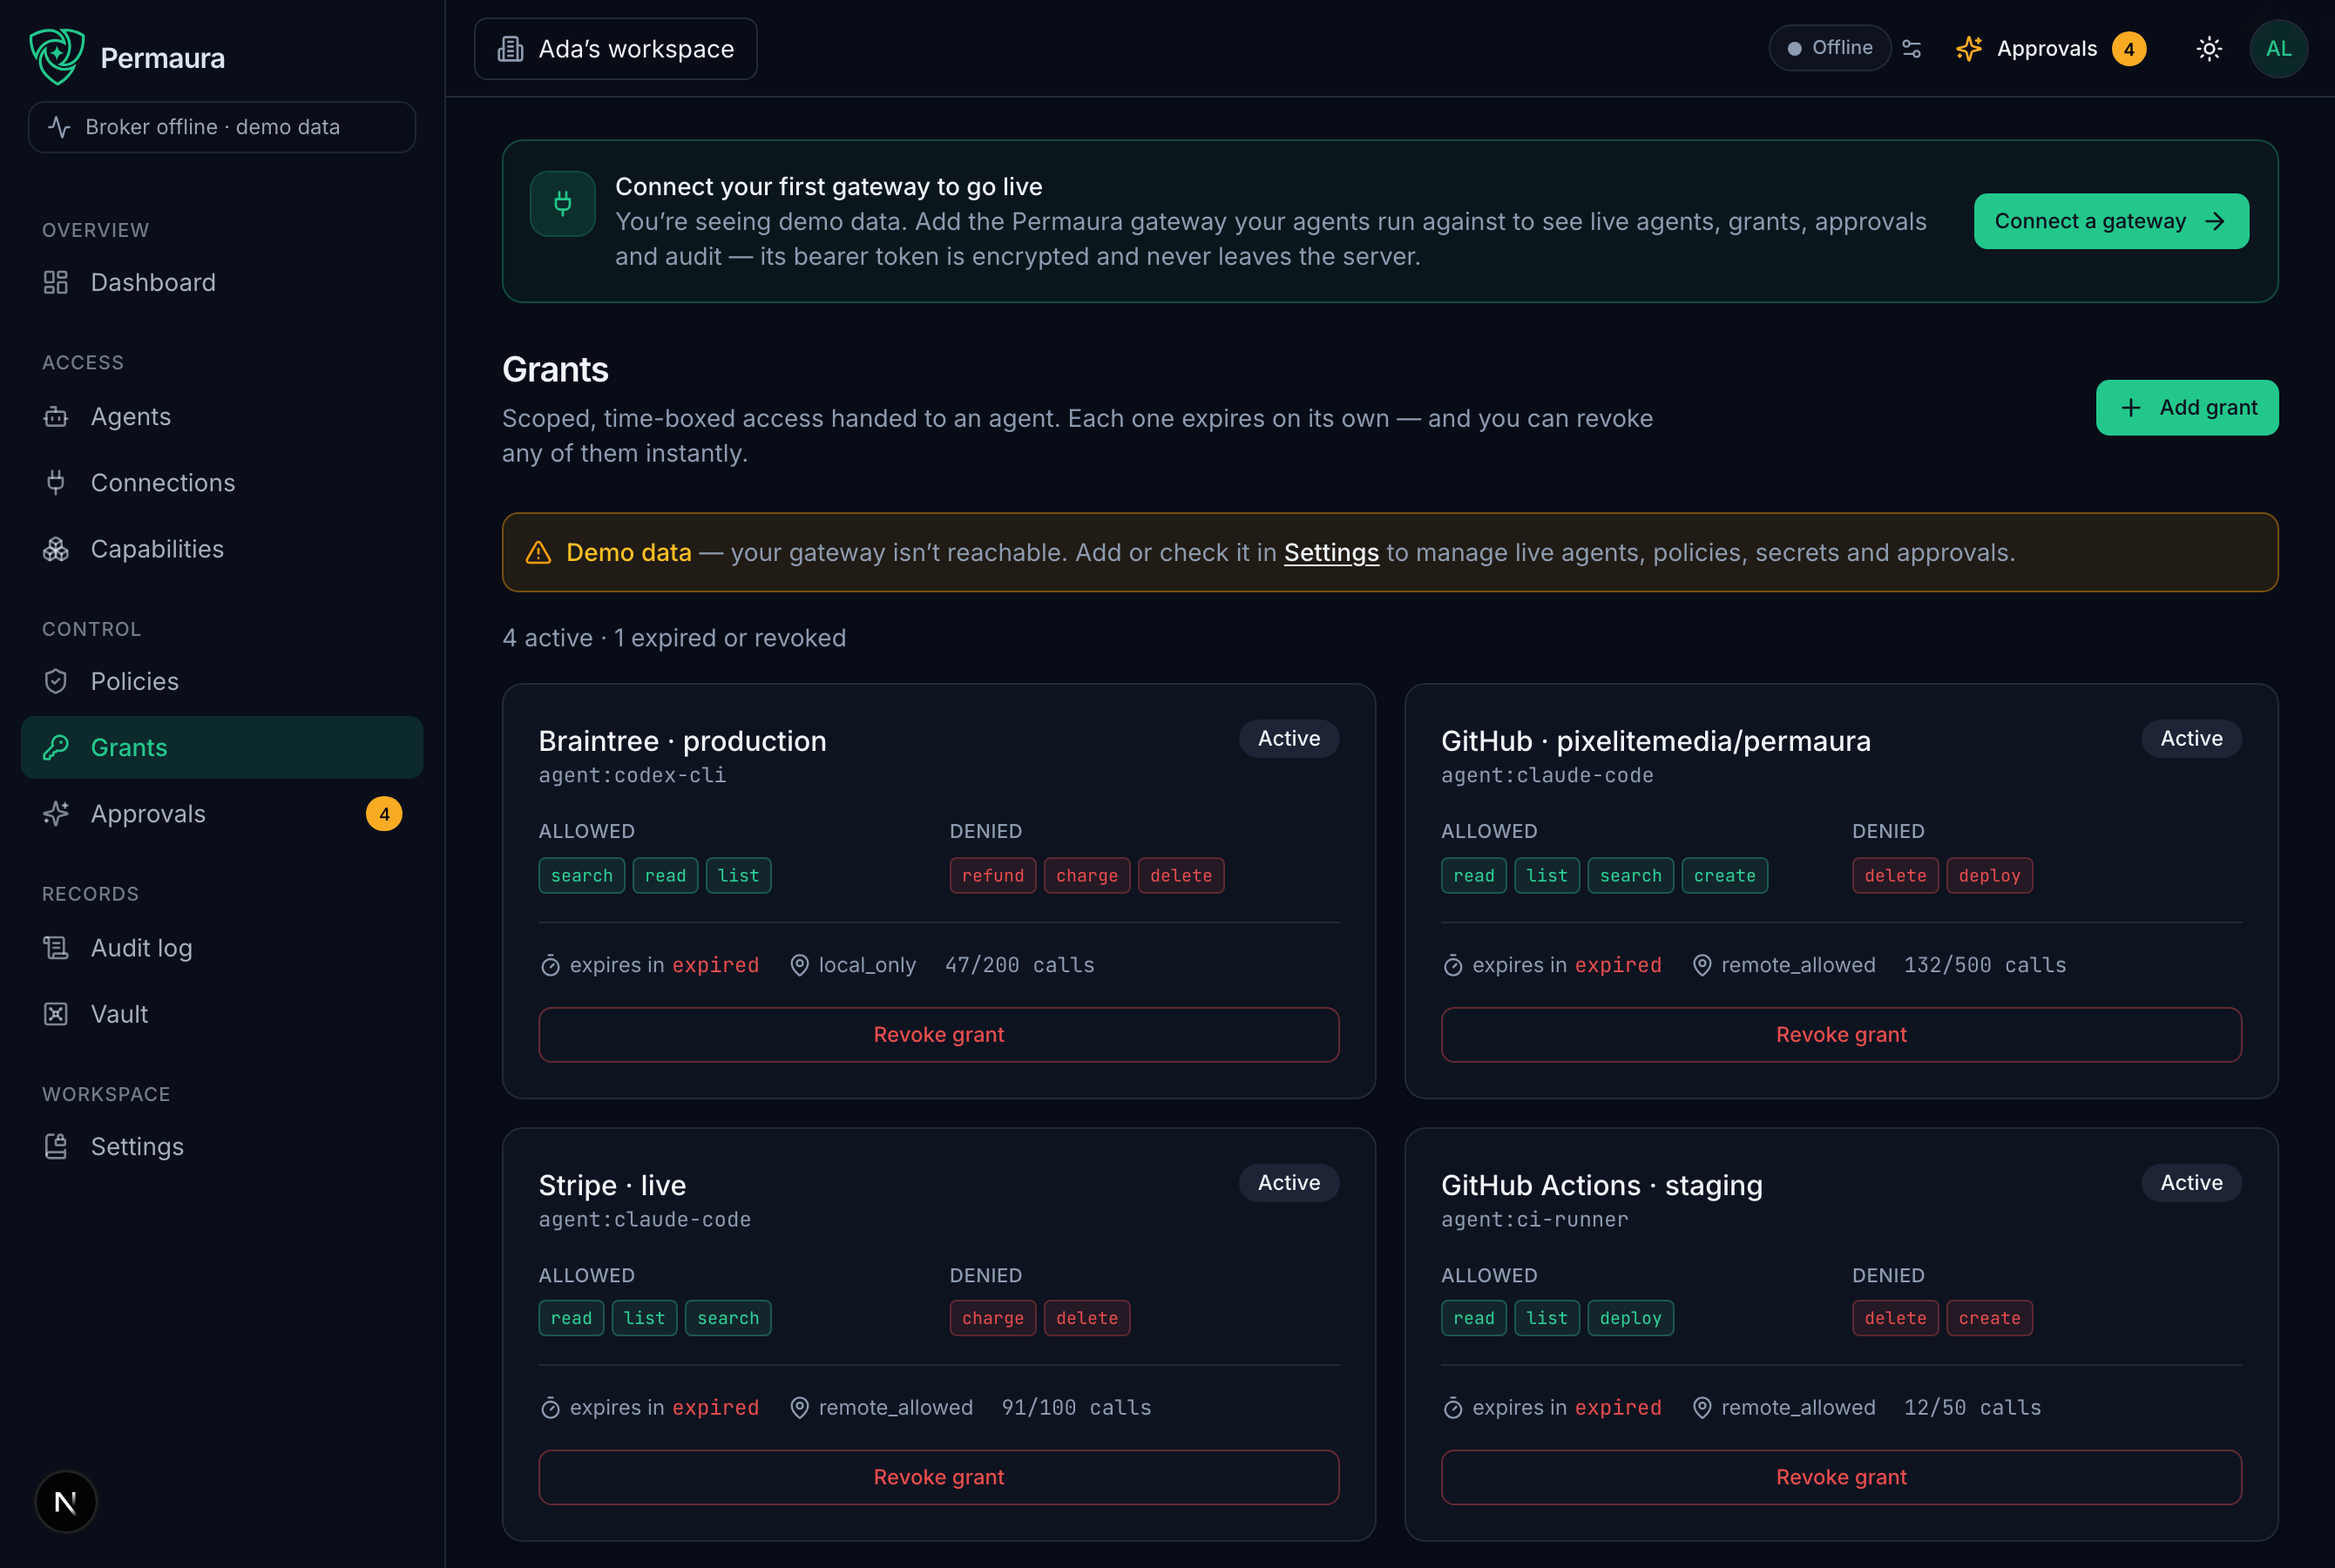2335x1568 pixels.
Task: Click the Vault icon in sidebar
Action: point(56,1014)
